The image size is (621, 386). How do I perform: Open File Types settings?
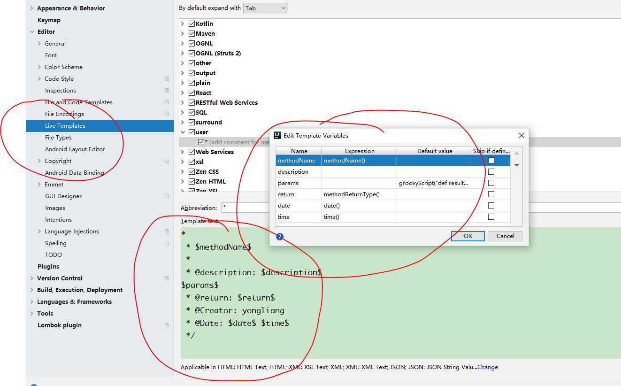[x=58, y=138]
